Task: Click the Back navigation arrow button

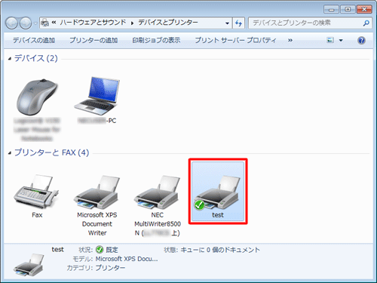Action: point(11,23)
